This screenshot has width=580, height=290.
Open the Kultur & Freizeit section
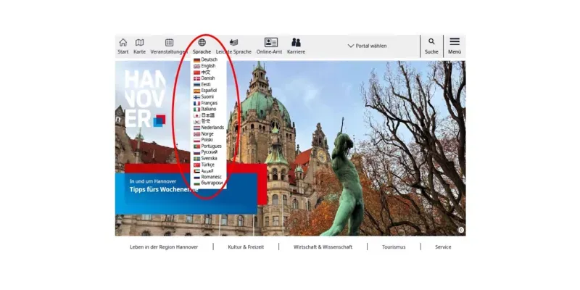(x=246, y=246)
